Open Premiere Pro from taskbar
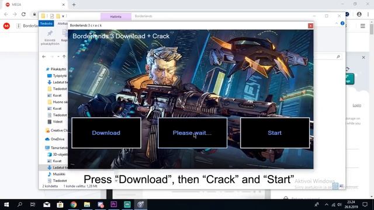This screenshot has height=210, width=374. (114, 205)
